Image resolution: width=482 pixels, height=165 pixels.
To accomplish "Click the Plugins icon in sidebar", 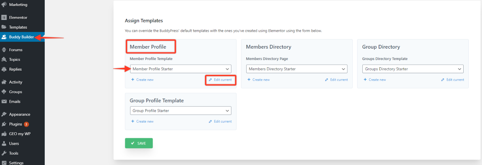I will point(4,124).
